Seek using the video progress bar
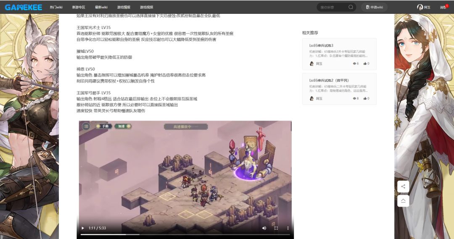454x239 pixels. 185,234
